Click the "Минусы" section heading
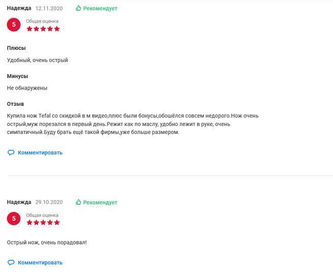Viewport: 333px width, 277px height. (17, 76)
